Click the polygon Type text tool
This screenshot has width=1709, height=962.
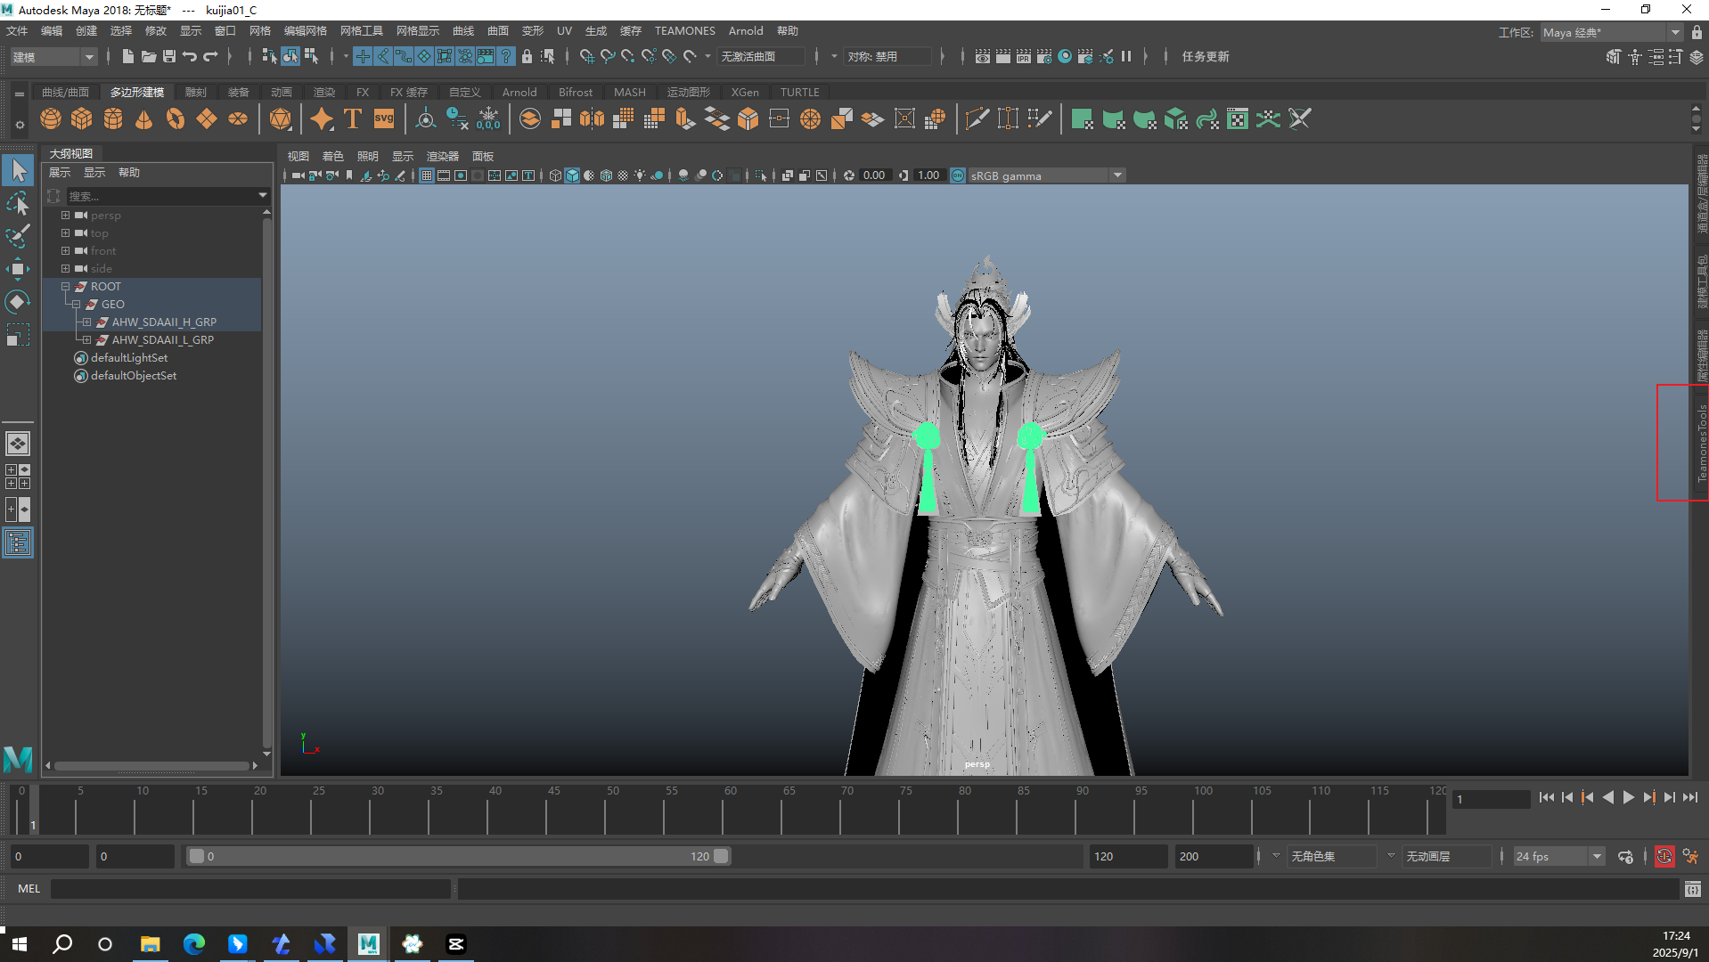coord(353,118)
